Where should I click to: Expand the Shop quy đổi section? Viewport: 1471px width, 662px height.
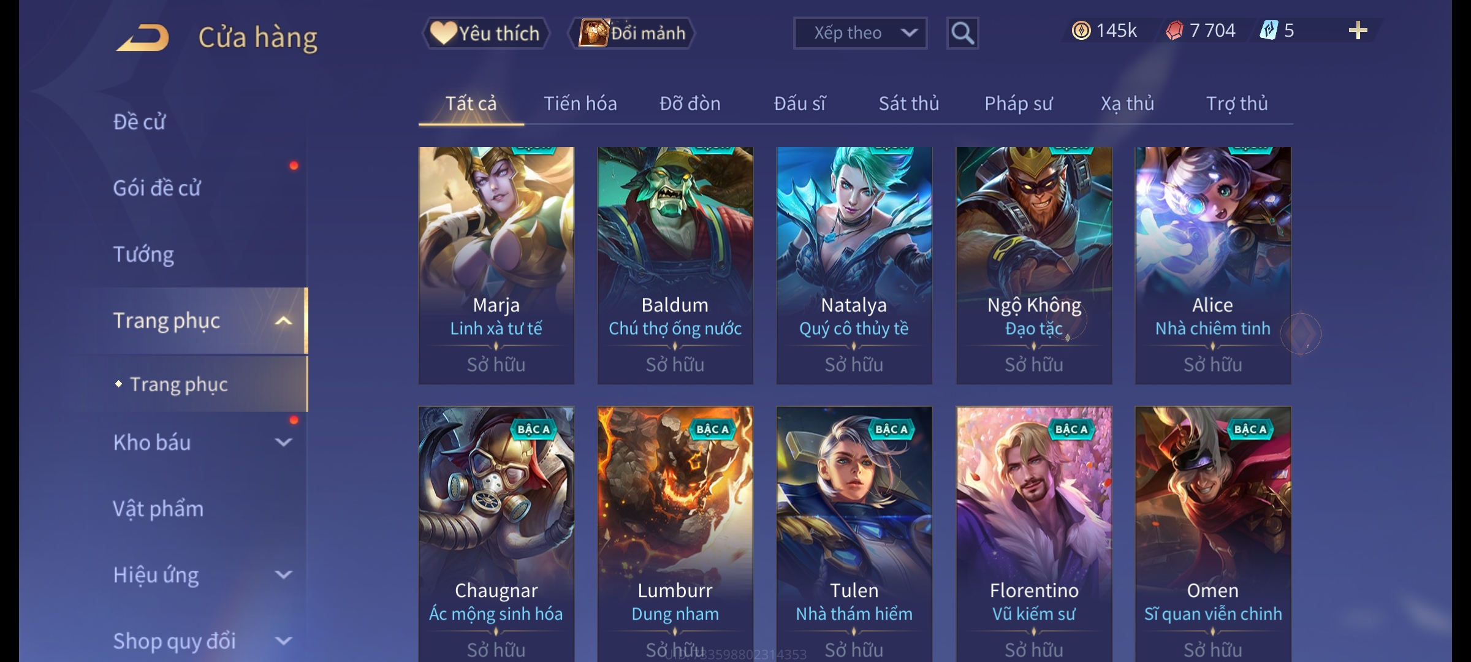click(284, 641)
